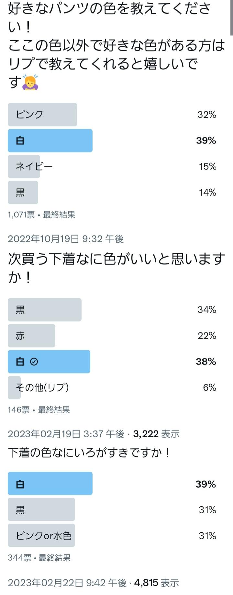Click the 1,071票 final results text
The width and height of the screenshot is (233, 595).
41,215
